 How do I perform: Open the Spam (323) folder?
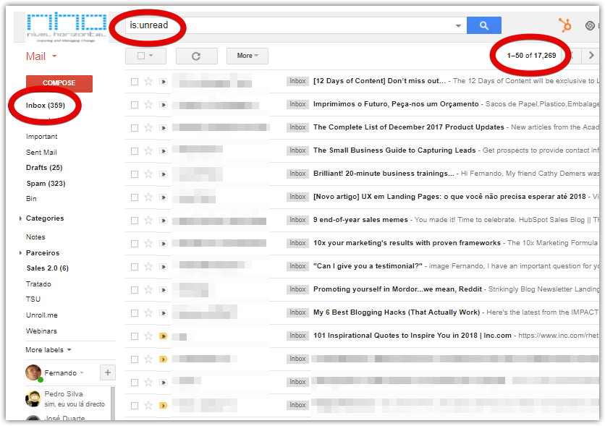46,184
